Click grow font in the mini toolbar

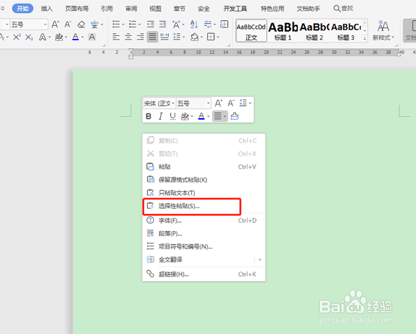[x=218, y=103]
